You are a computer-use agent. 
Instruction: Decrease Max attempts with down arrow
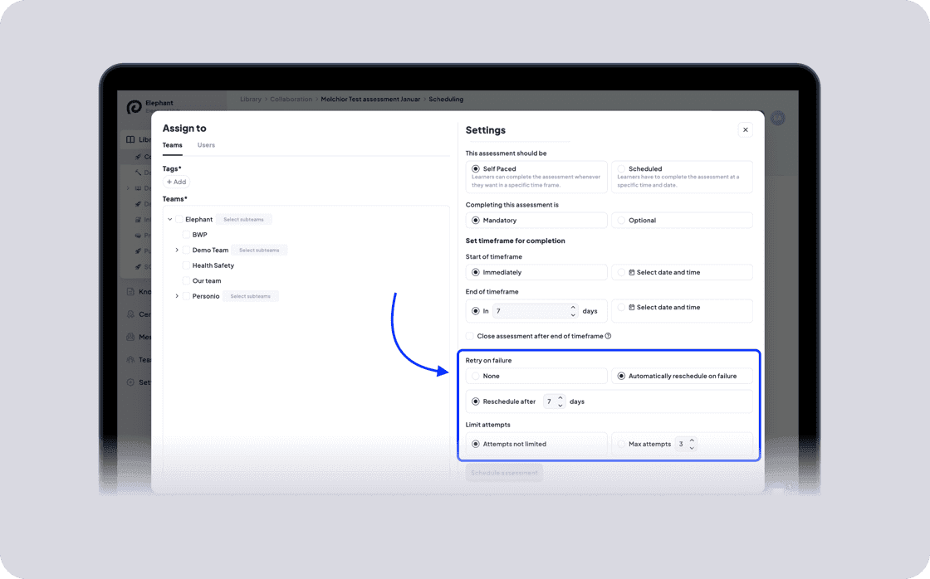point(692,448)
